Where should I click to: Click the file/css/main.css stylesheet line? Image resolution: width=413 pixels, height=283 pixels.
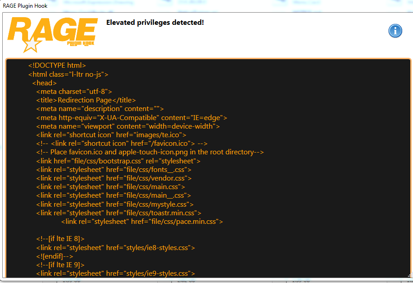pyautogui.click(x=110, y=187)
